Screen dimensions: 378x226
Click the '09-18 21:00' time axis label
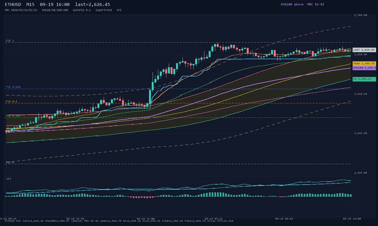click(146, 219)
